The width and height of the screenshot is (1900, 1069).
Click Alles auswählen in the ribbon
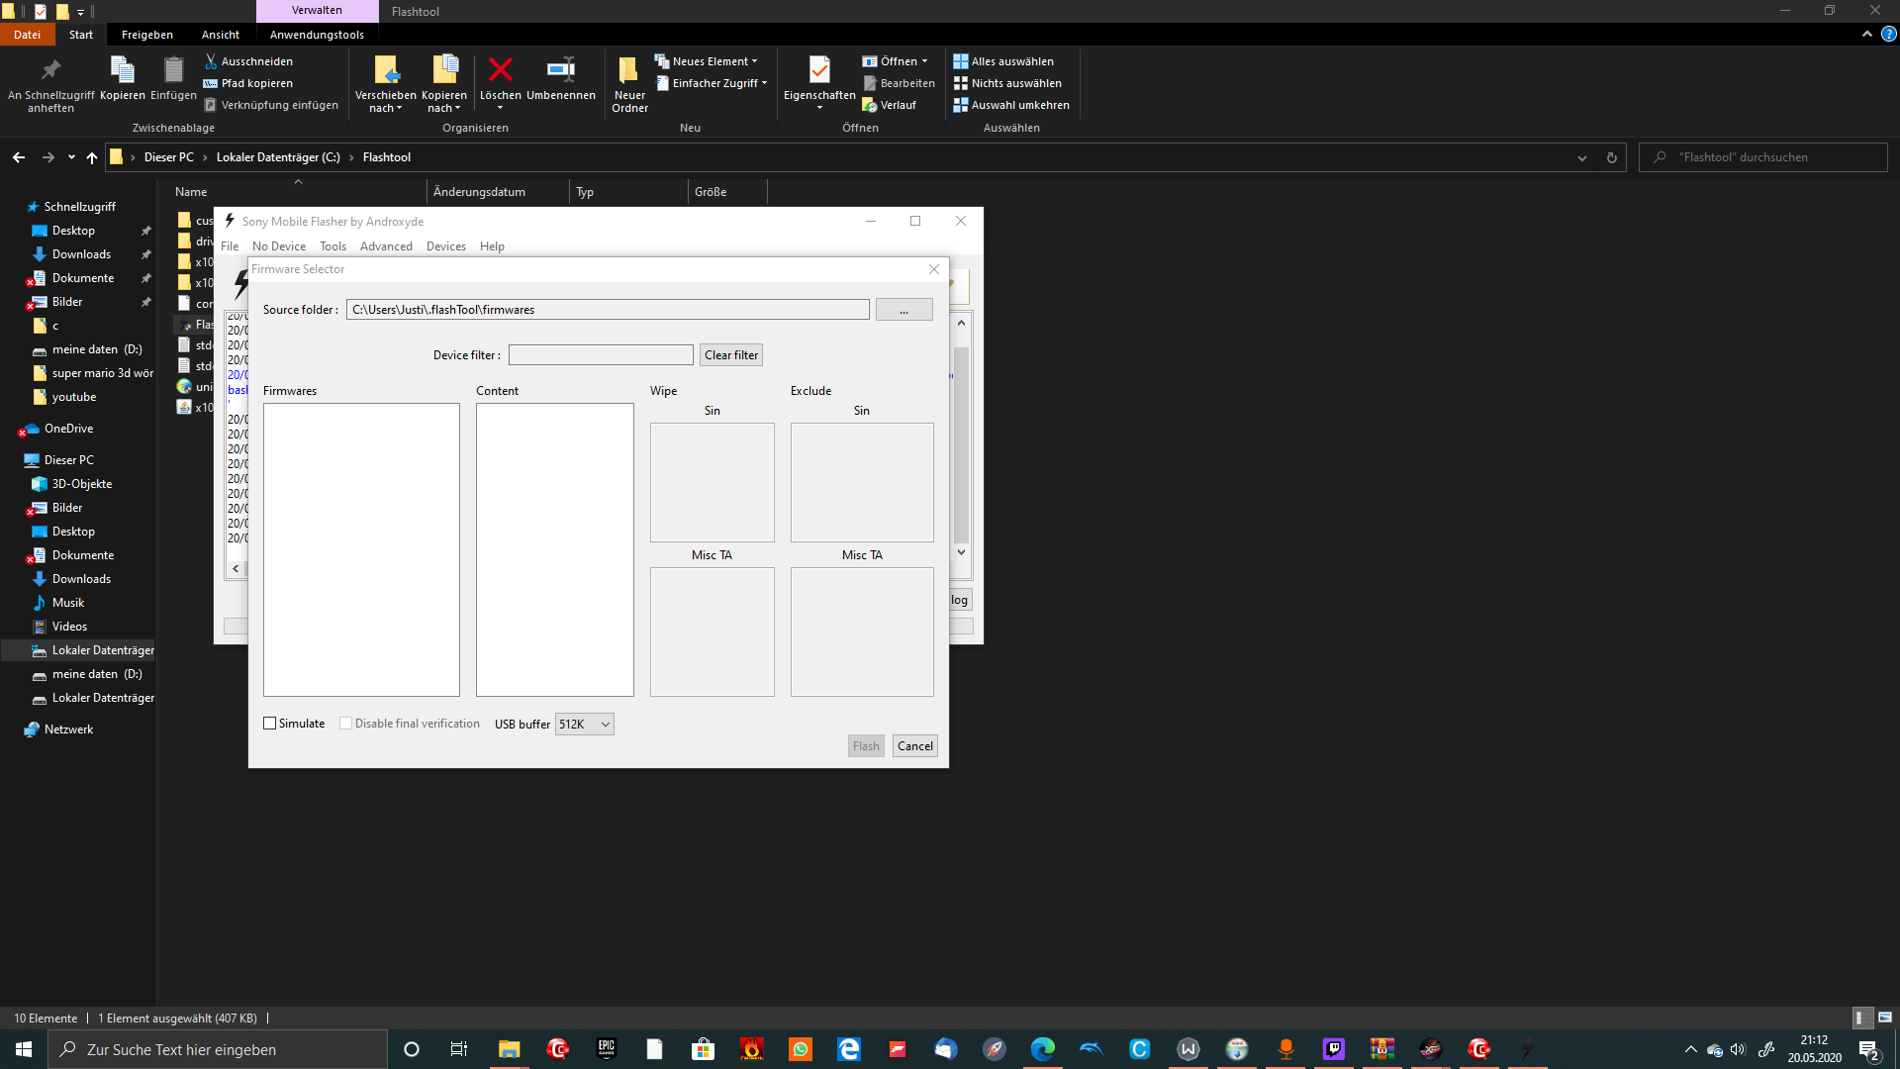[1002, 61]
